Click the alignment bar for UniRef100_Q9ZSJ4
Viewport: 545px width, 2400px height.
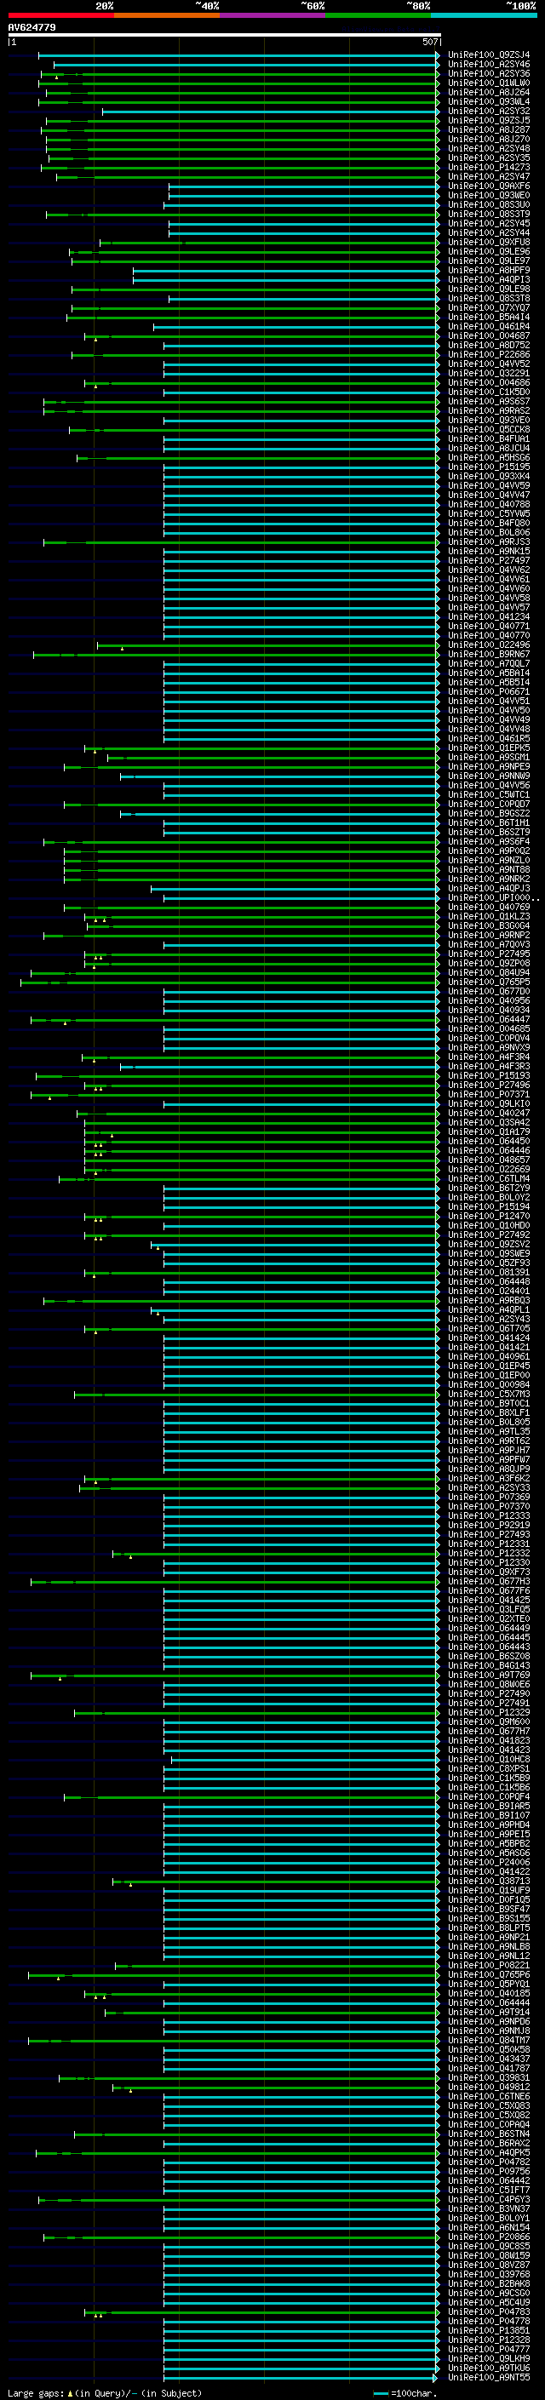(x=238, y=55)
